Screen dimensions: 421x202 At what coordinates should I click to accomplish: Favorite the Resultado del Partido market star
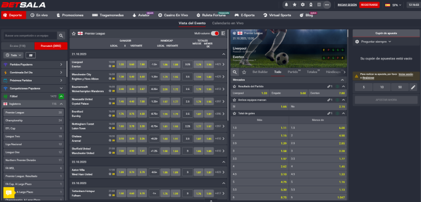tap(234, 86)
